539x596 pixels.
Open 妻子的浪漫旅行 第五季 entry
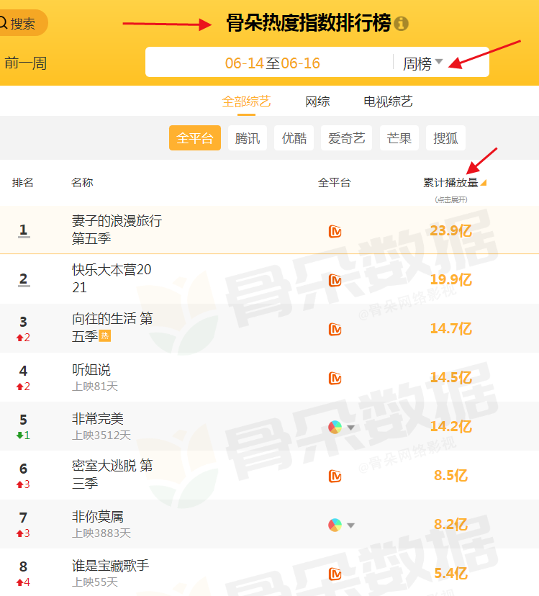[x=117, y=230]
